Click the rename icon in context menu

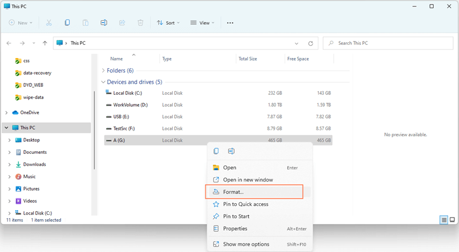tap(231, 152)
